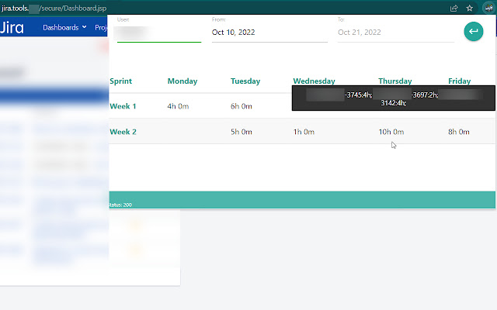Click Week 2 Wednesday value 1h 0m
The width and height of the screenshot is (497, 310).
tap(304, 132)
